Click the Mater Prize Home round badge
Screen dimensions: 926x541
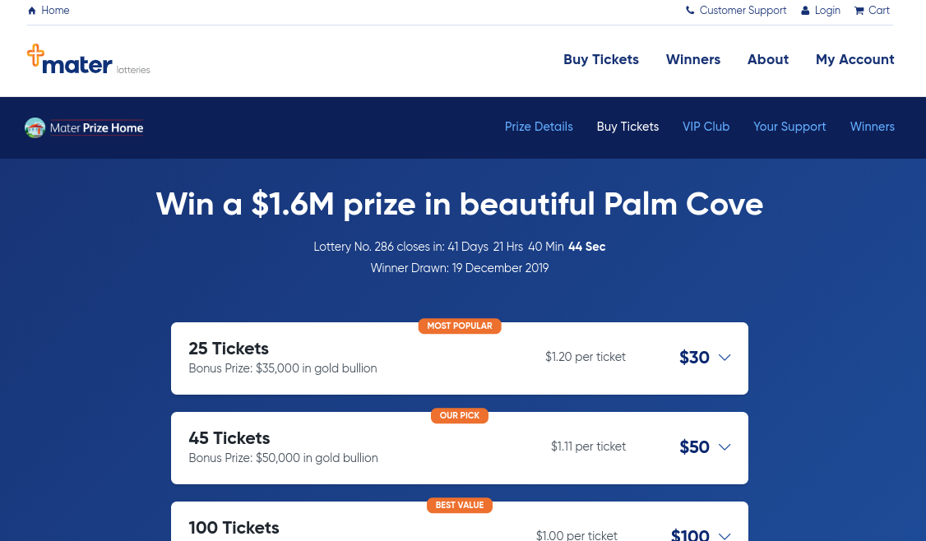point(35,127)
